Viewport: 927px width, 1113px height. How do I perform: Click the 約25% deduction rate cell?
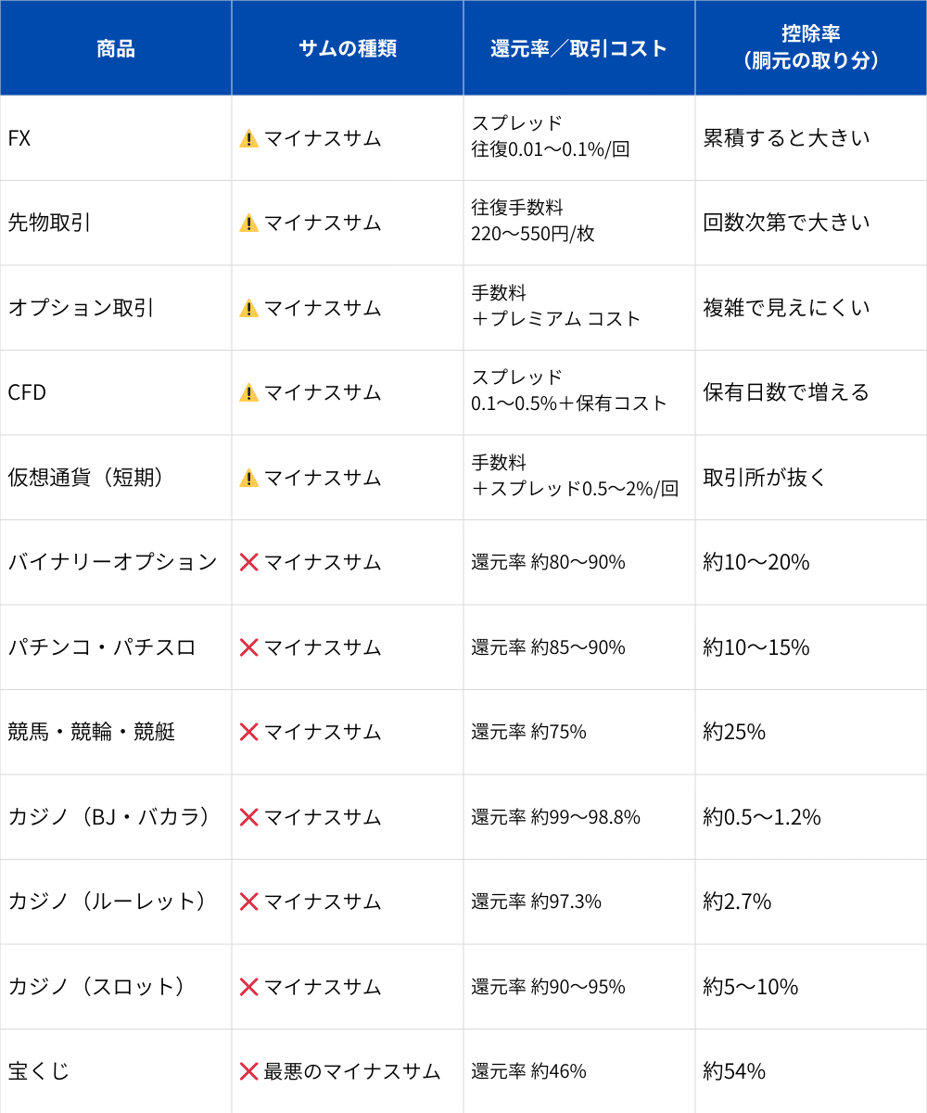tap(734, 732)
